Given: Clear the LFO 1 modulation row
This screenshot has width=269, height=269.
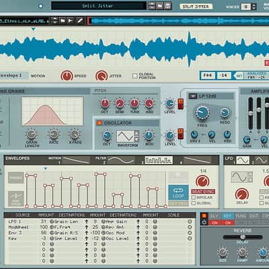Looking at the screenshot, I should tap(190, 221).
